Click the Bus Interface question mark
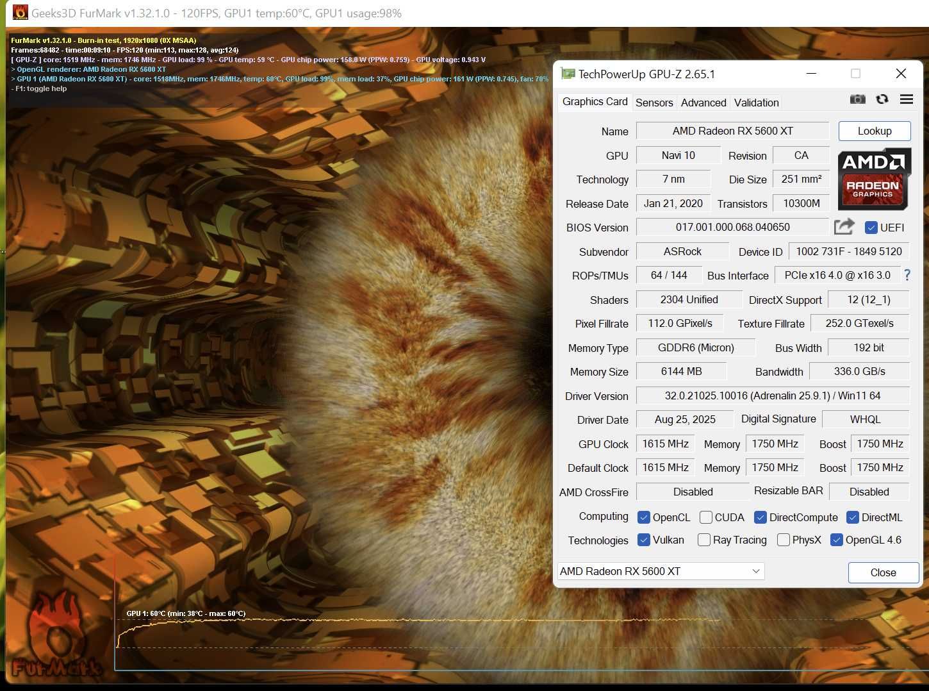Image resolution: width=929 pixels, height=691 pixels. [907, 275]
